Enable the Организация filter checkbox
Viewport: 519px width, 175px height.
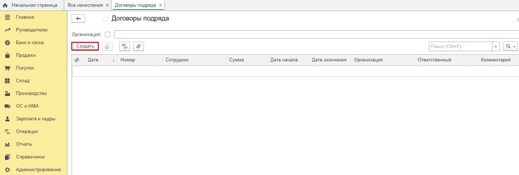(108, 35)
